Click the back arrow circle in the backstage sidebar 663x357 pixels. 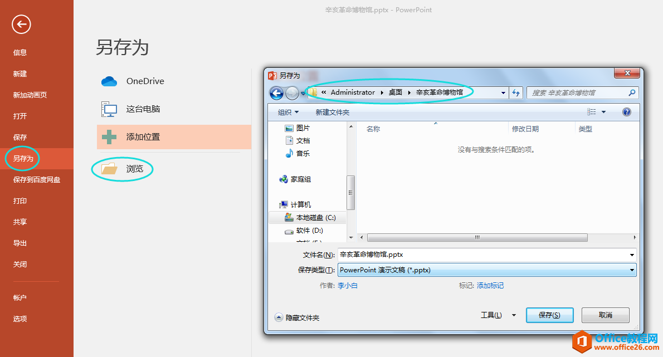pos(21,24)
